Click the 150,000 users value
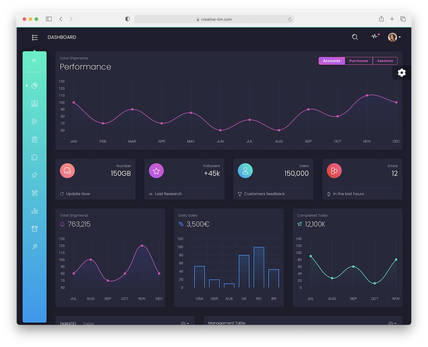428x347 pixels. [296, 173]
